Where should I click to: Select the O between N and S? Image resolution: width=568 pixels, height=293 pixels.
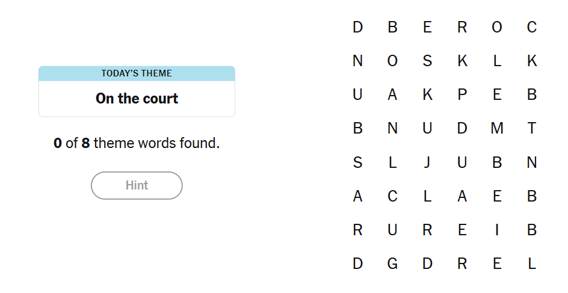(x=392, y=61)
